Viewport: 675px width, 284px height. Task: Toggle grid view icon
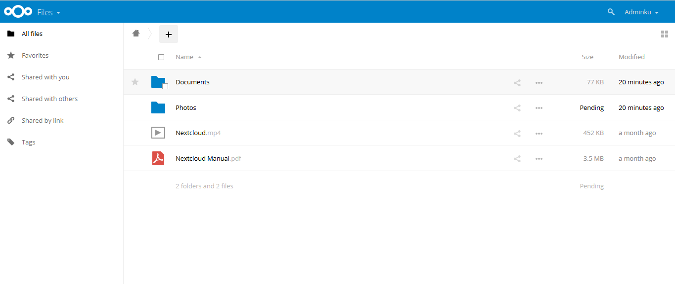click(x=665, y=34)
